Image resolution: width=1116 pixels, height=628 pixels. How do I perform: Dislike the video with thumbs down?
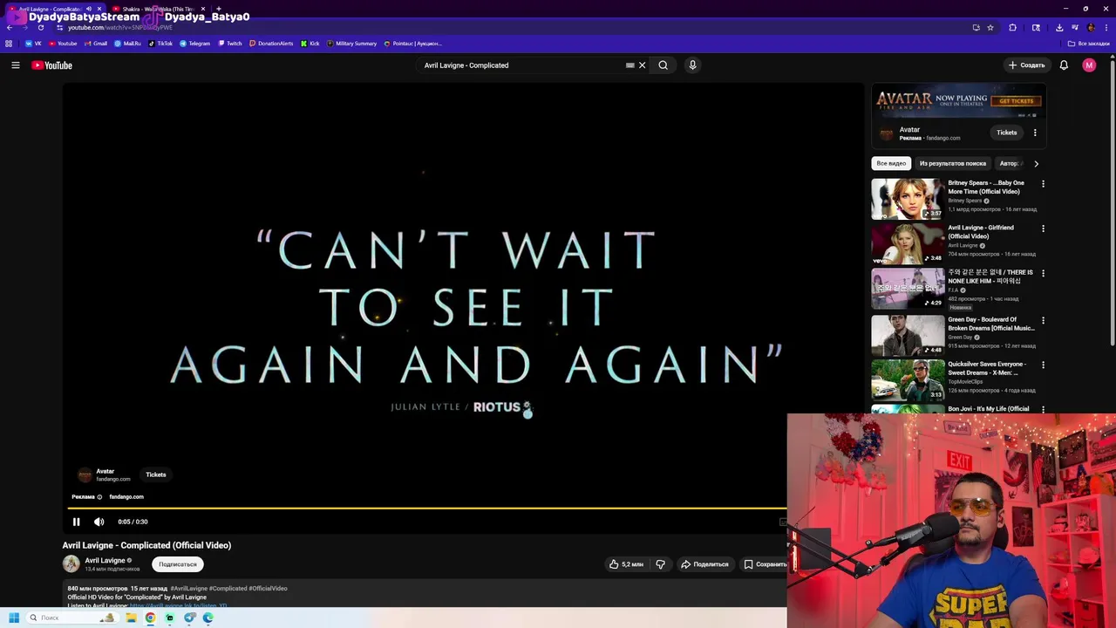(660, 564)
